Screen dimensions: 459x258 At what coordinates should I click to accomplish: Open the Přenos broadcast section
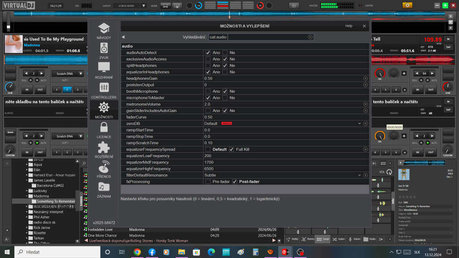104,169
